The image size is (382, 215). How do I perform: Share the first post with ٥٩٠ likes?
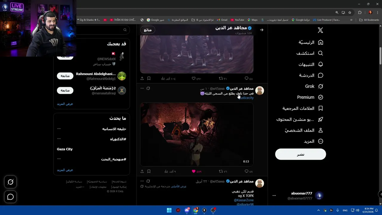pos(142,79)
